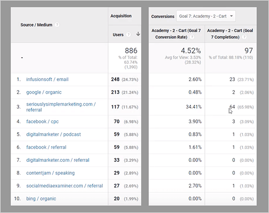Open the contentjam / speaking link
The height and width of the screenshot is (213, 269).
(x=50, y=173)
